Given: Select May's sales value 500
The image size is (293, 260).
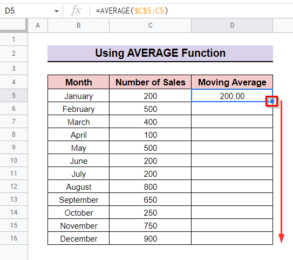Looking at the screenshot, I should [151, 148].
